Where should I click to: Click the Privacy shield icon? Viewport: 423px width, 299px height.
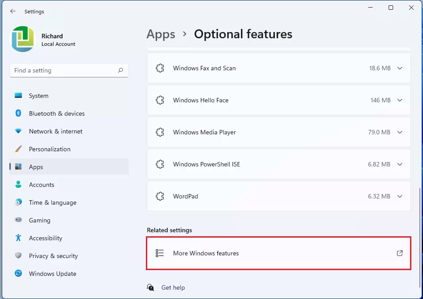tap(18, 255)
